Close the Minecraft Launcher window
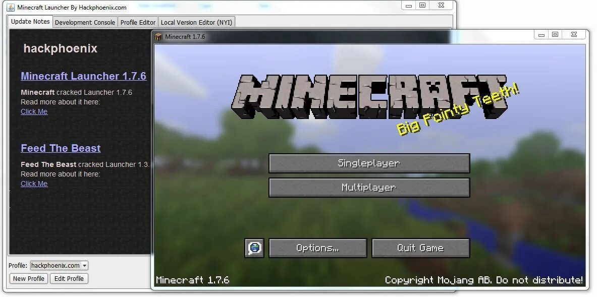 point(441,6)
